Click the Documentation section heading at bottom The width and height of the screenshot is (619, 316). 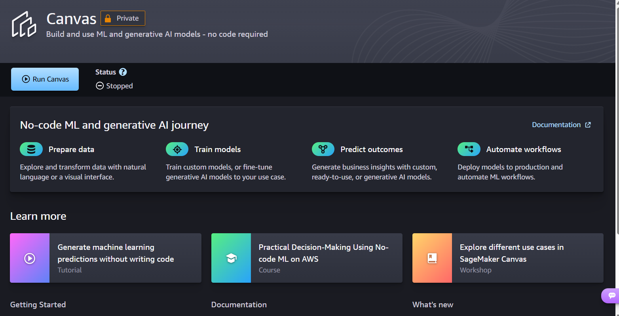(239, 305)
